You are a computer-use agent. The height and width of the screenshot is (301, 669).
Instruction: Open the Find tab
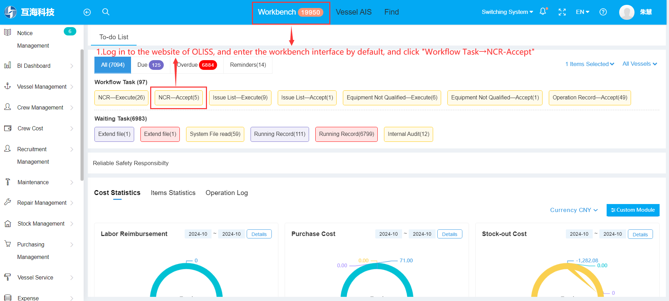point(391,12)
